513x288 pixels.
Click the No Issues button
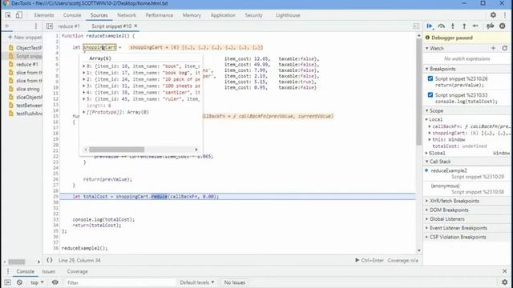coord(235,282)
